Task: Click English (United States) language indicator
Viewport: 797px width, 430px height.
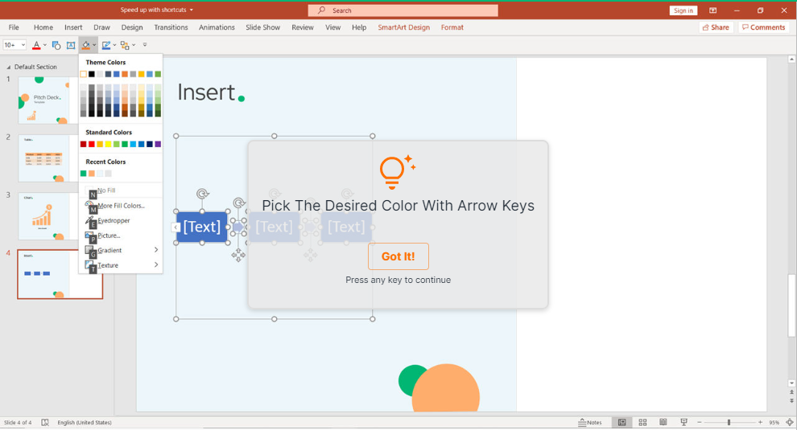Action: 85,423
